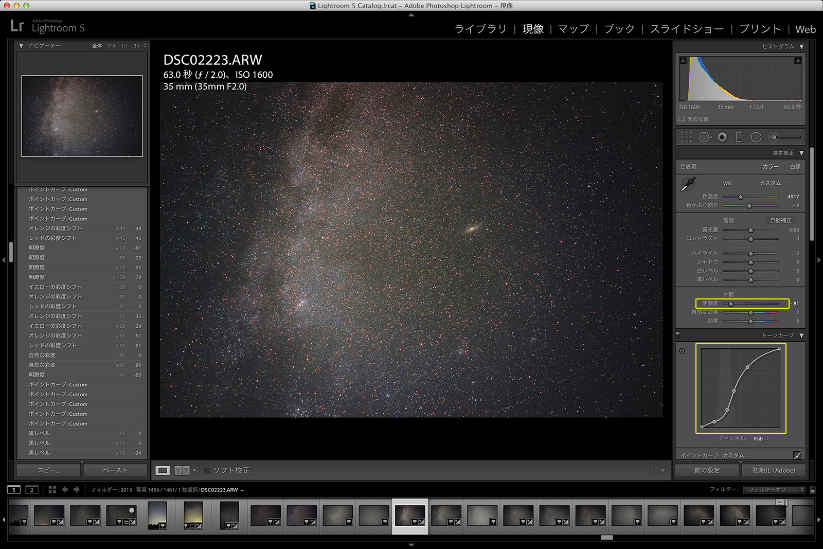The width and height of the screenshot is (823, 549).
Task: Select the Spot Removal tool
Action: pyautogui.click(x=704, y=137)
